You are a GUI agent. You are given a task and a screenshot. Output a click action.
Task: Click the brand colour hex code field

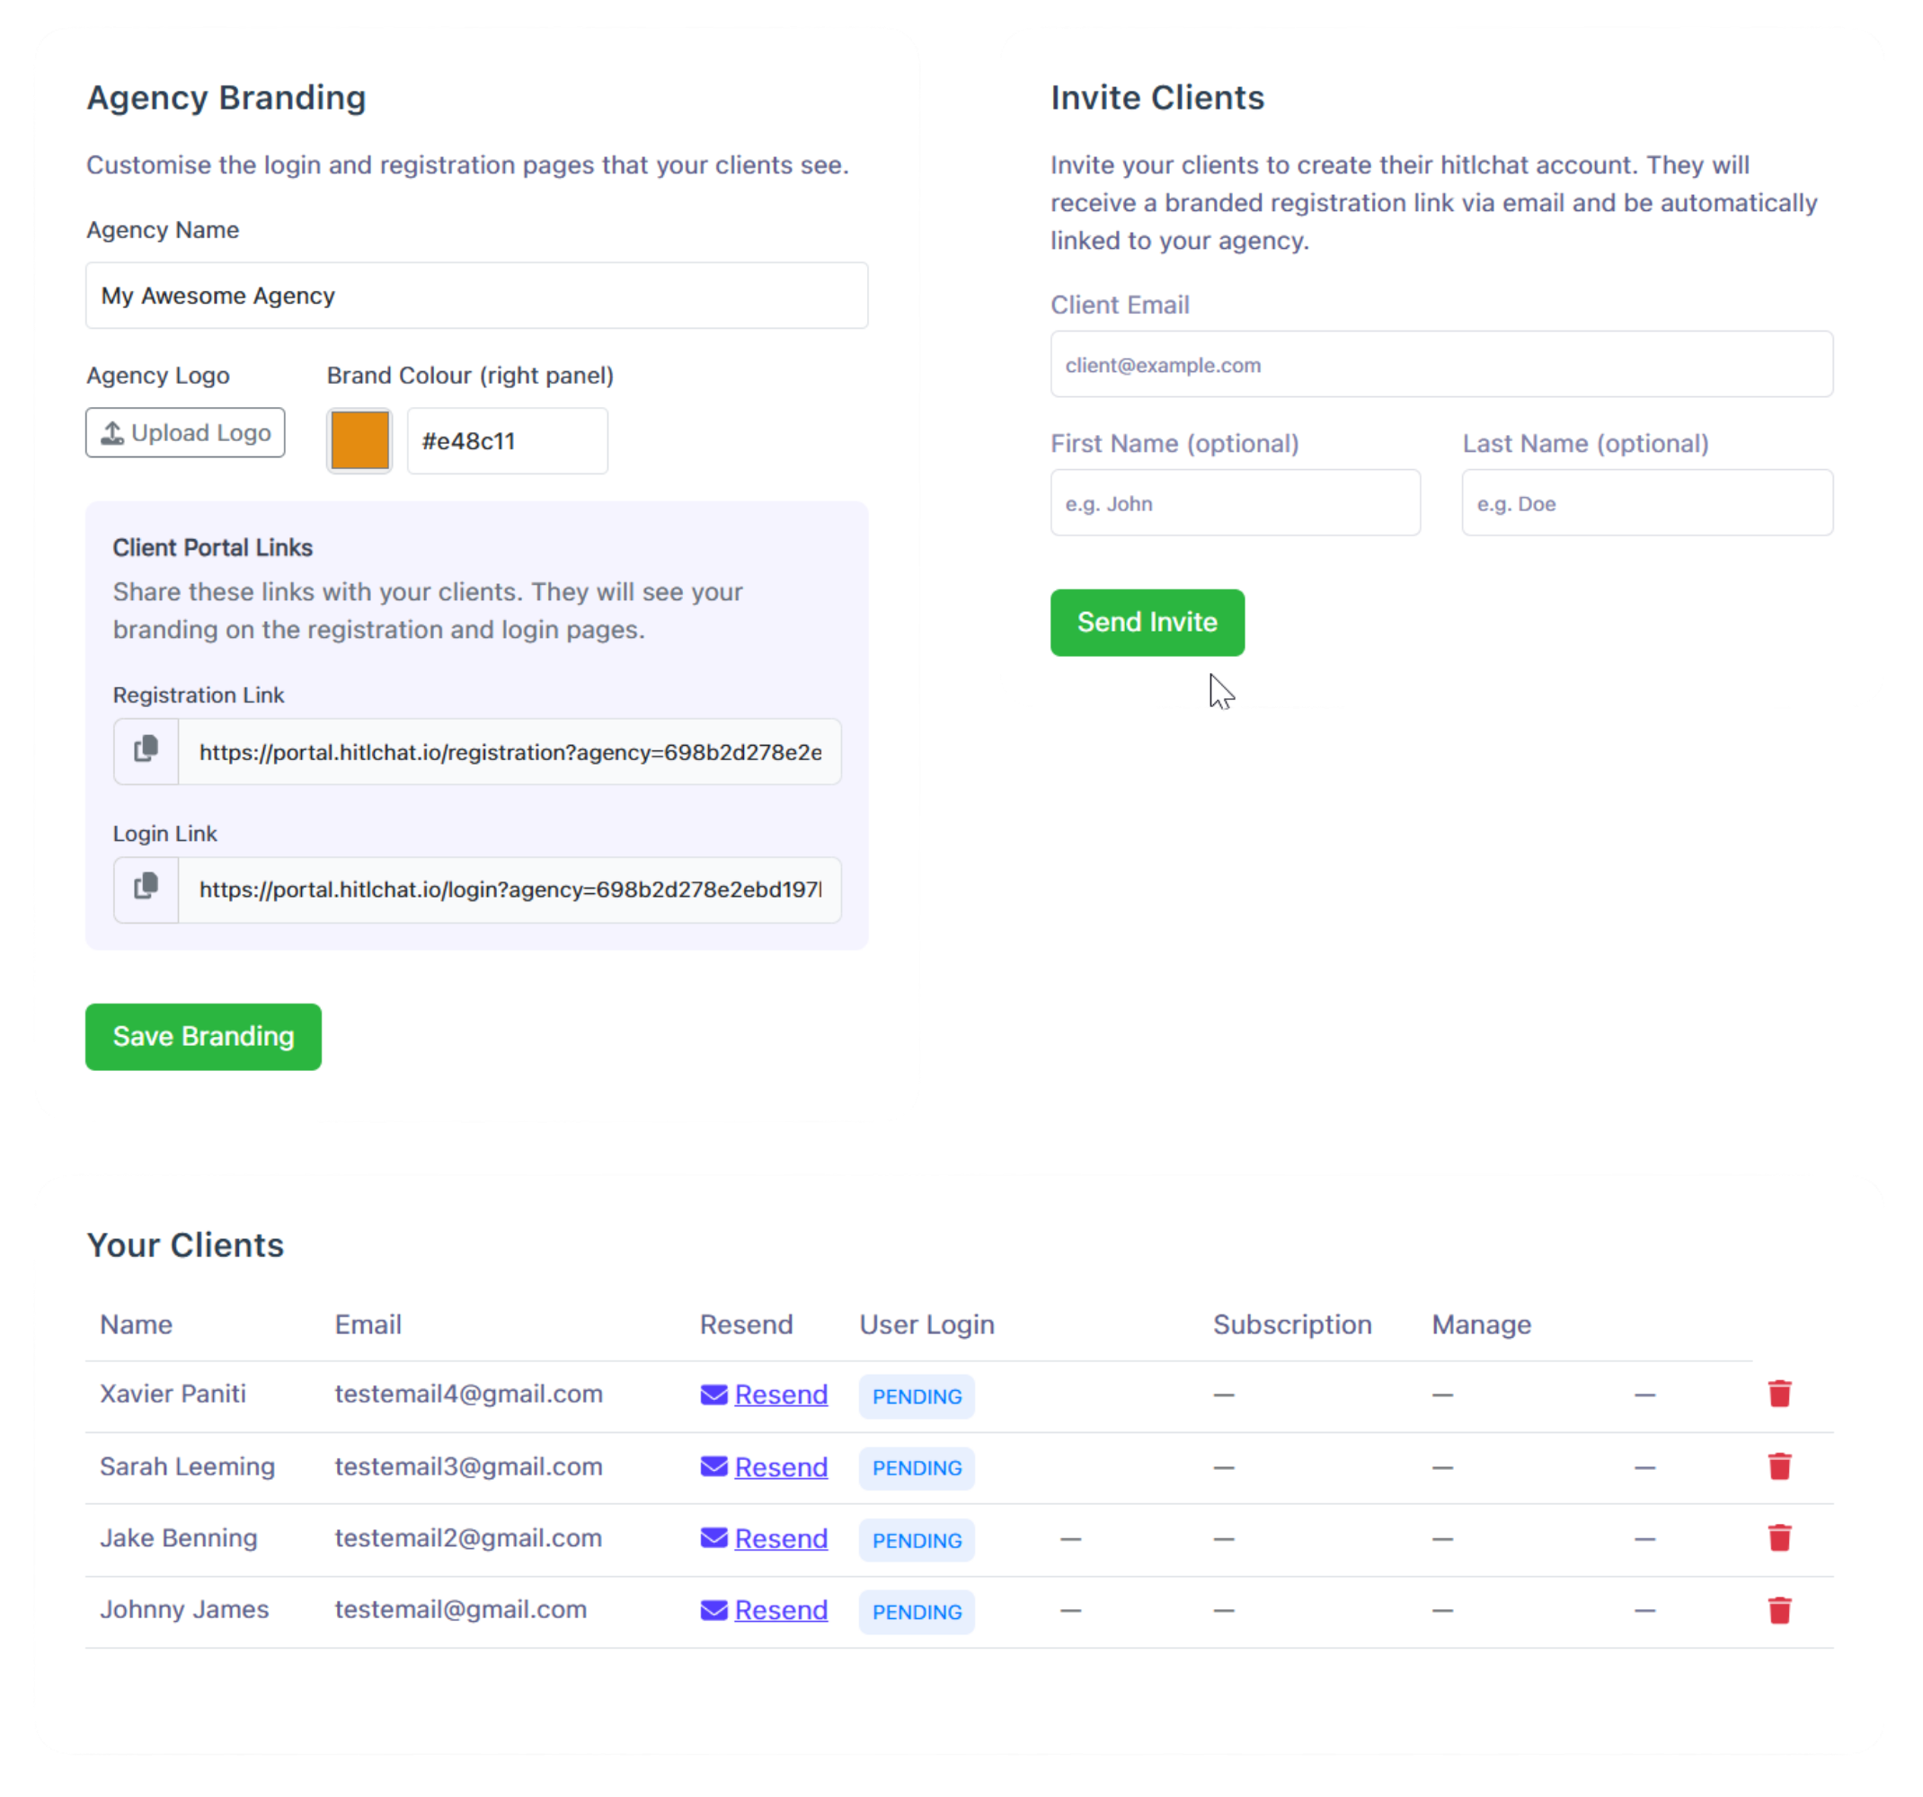pyautogui.click(x=507, y=441)
